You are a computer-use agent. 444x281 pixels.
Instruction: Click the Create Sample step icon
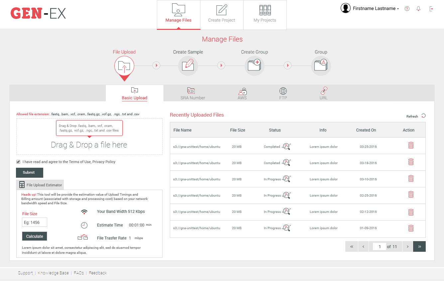(188, 65)
